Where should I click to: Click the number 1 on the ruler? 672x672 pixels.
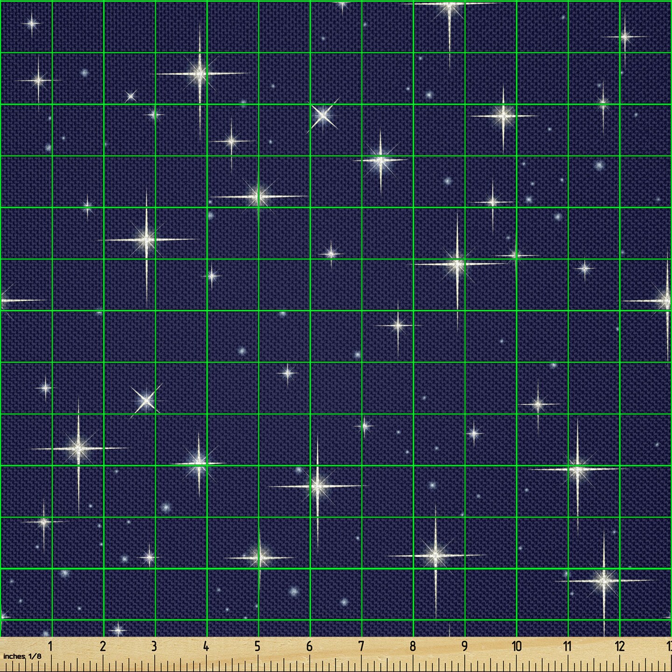click(x=50, y=646)
